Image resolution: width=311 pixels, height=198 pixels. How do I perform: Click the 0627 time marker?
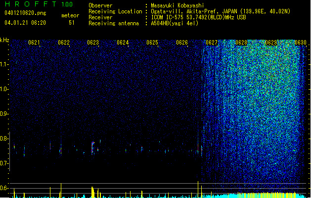tap(212, 43)
